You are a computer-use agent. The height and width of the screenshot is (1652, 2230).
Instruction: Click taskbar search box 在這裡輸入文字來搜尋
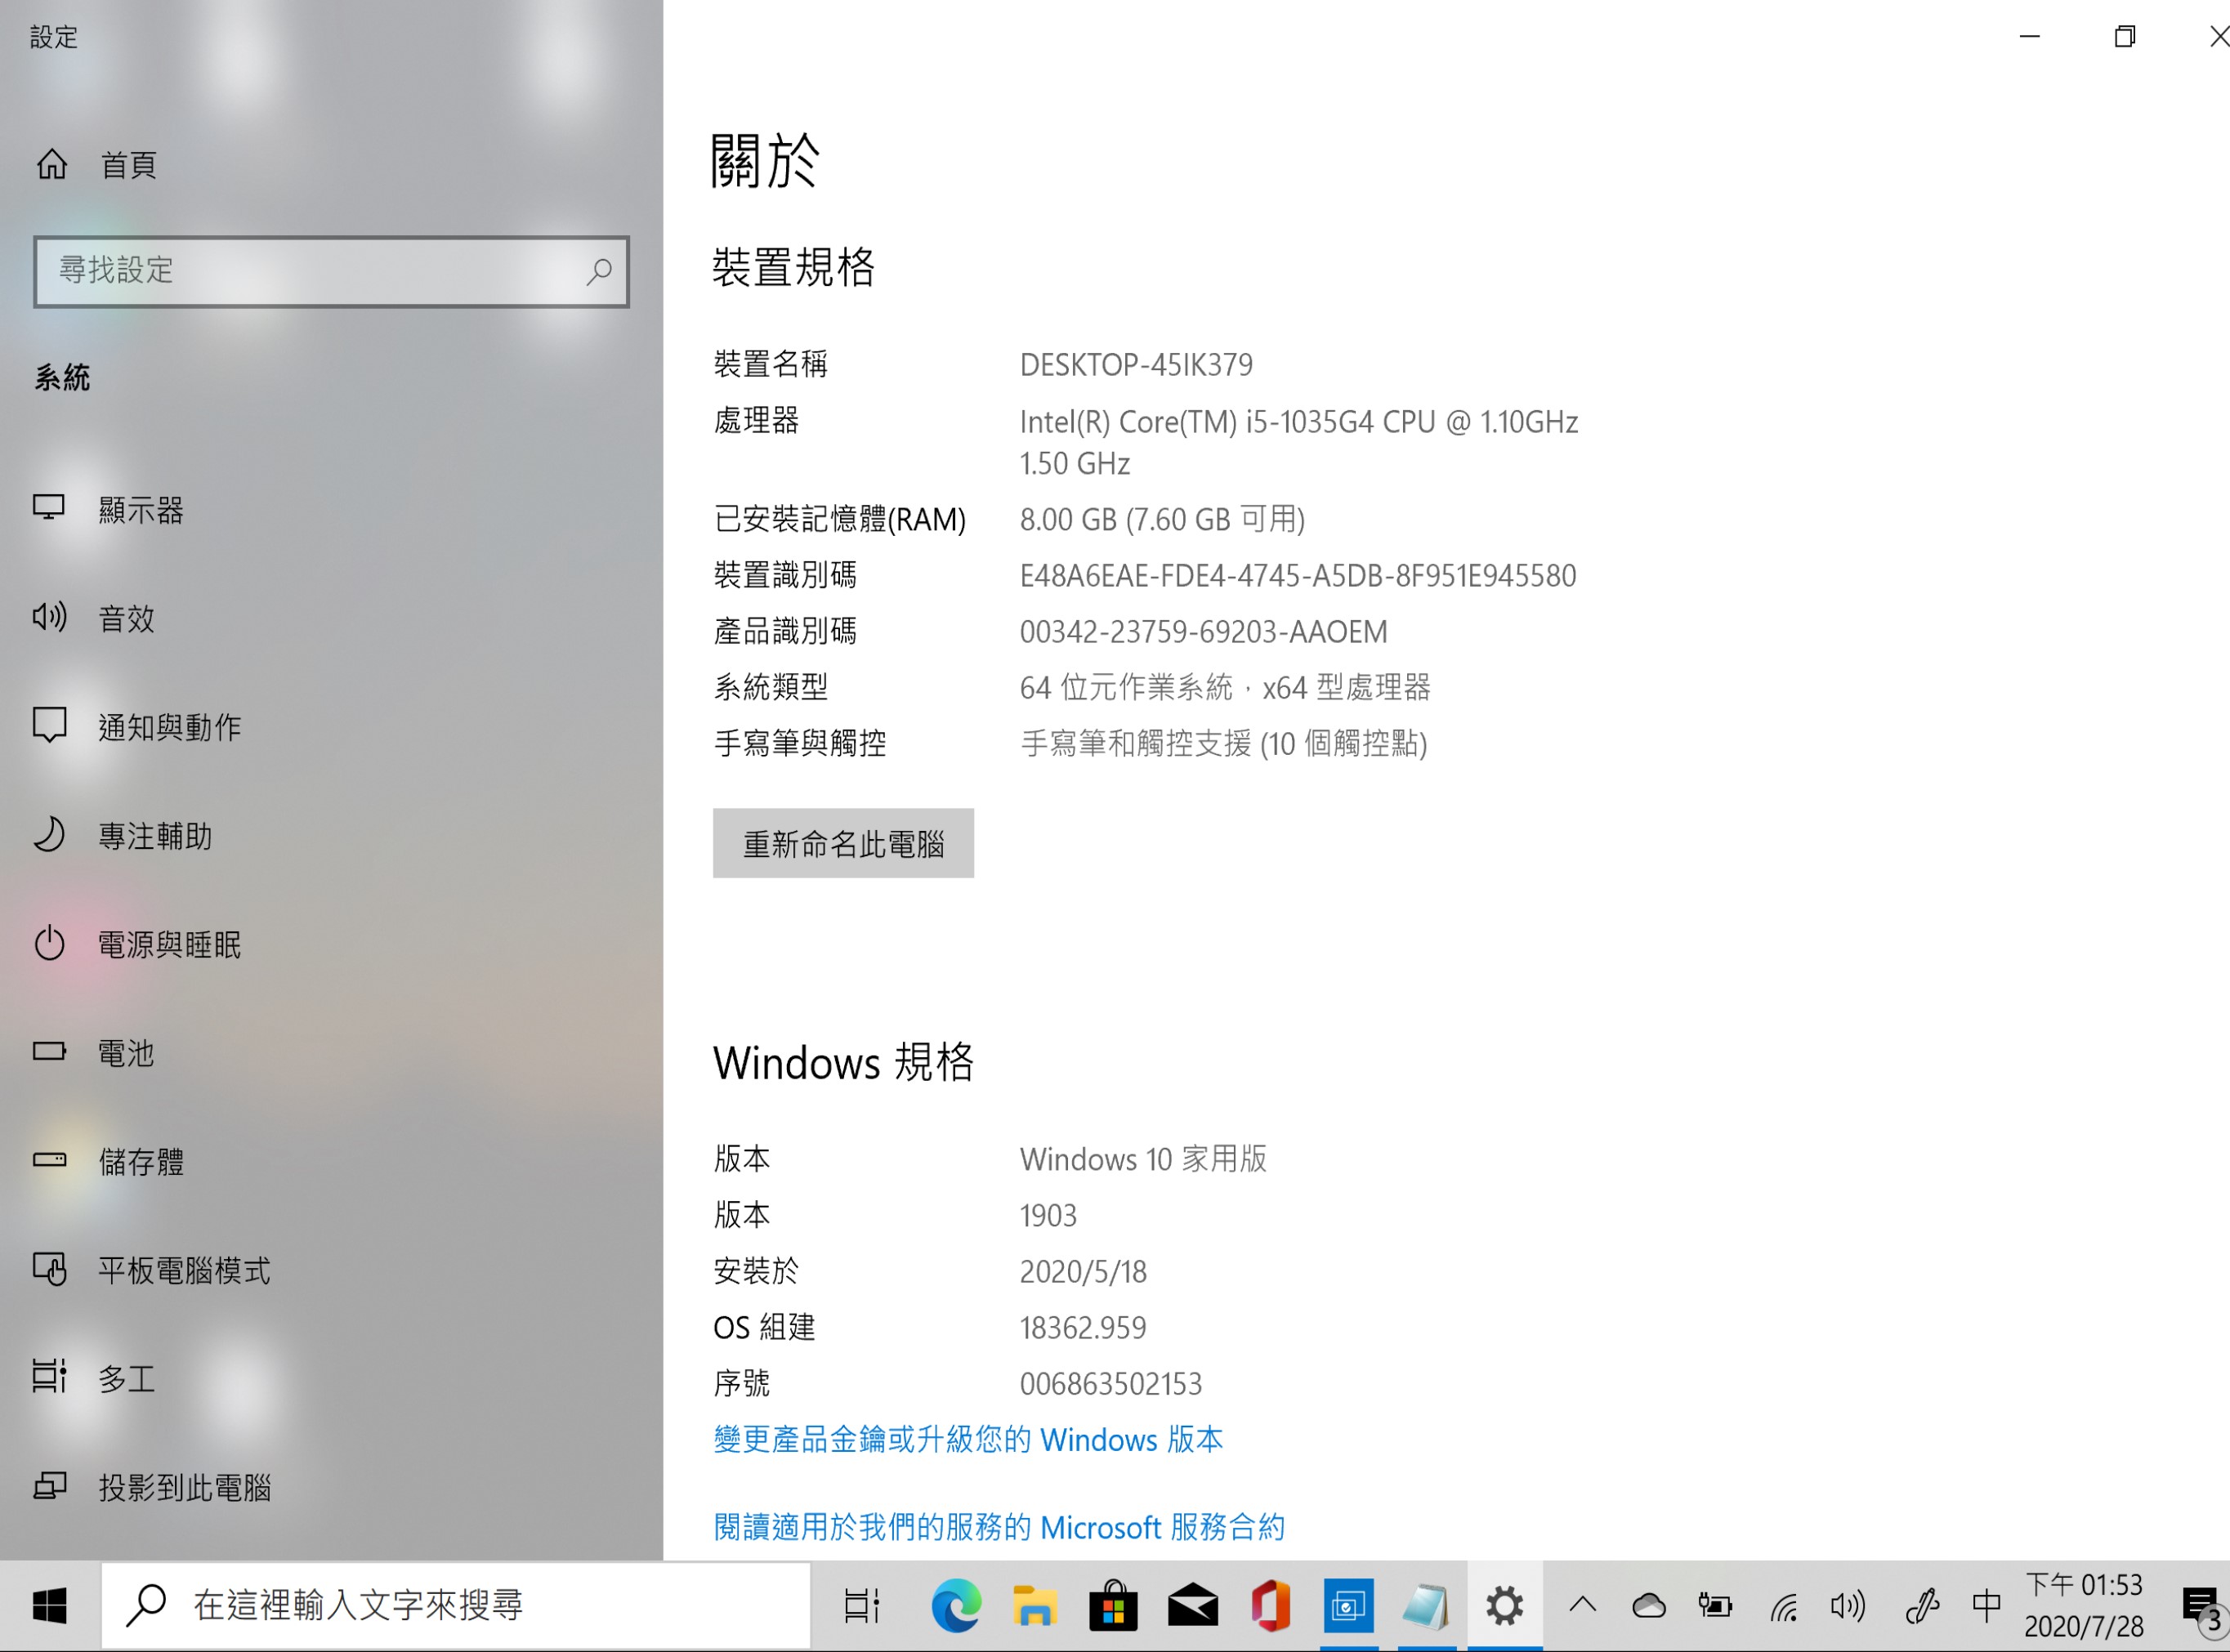pyautogui.click(x=455, y=1607)
